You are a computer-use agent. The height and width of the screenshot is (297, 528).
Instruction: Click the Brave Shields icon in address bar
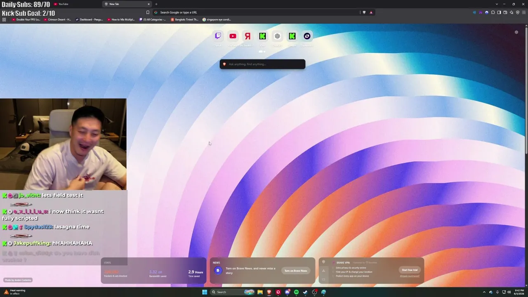coord(364,12)
